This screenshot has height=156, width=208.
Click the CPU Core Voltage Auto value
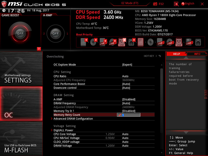(x=125, y=134)
